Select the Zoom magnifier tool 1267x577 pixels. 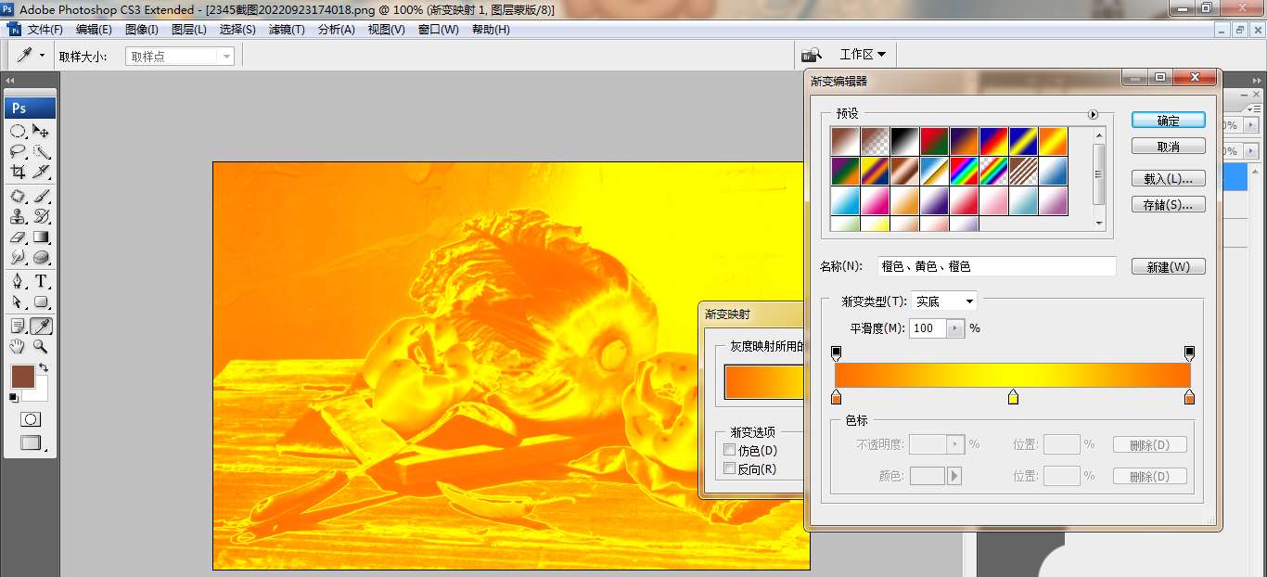point(42,346)
